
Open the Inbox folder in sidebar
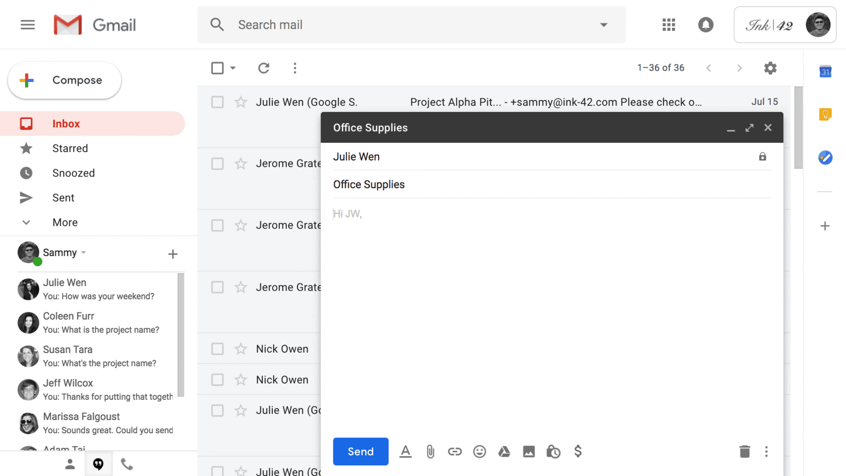point(66,123)
